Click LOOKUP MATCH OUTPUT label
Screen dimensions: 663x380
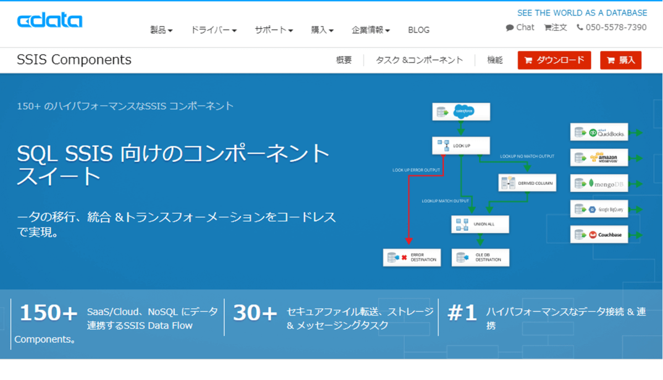(x=445, y=201)
